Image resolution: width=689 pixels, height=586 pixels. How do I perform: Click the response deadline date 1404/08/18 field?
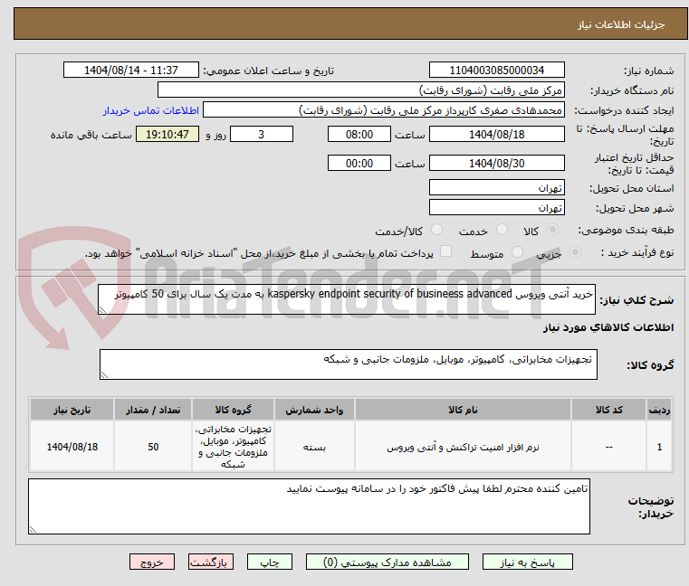click(496, 134)
